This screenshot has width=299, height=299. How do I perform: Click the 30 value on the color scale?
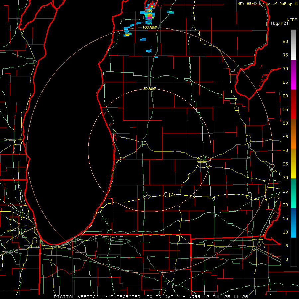[285, 177]
